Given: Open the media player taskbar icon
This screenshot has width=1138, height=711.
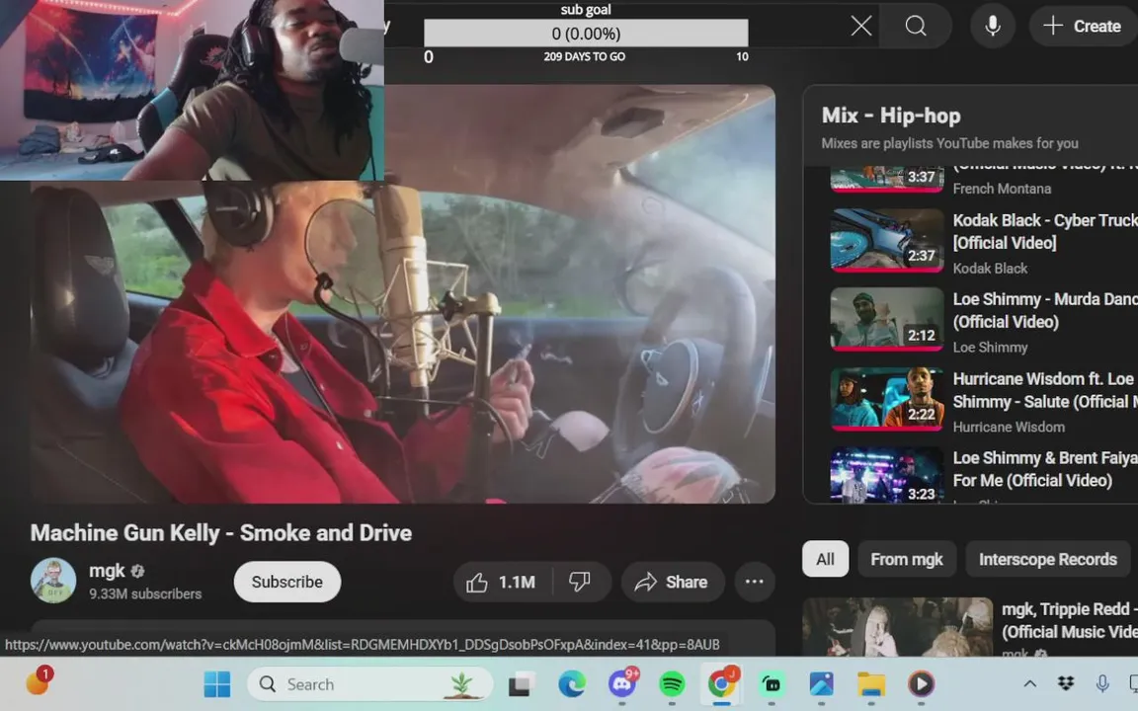Looking at the screenshot, I should tap(921, 684).
